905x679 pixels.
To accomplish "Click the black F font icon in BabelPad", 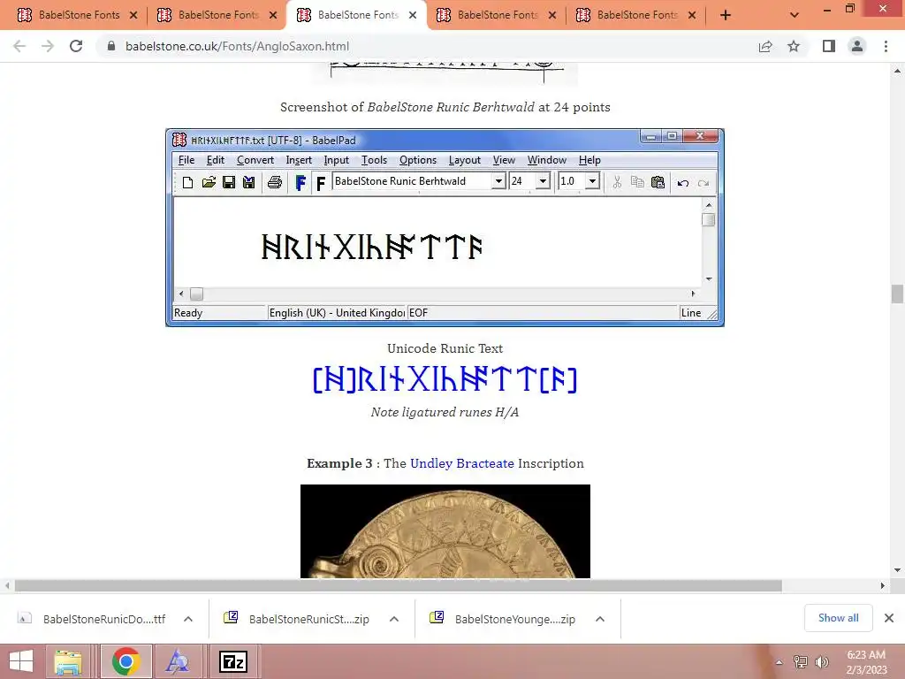I will pos(321,183).
